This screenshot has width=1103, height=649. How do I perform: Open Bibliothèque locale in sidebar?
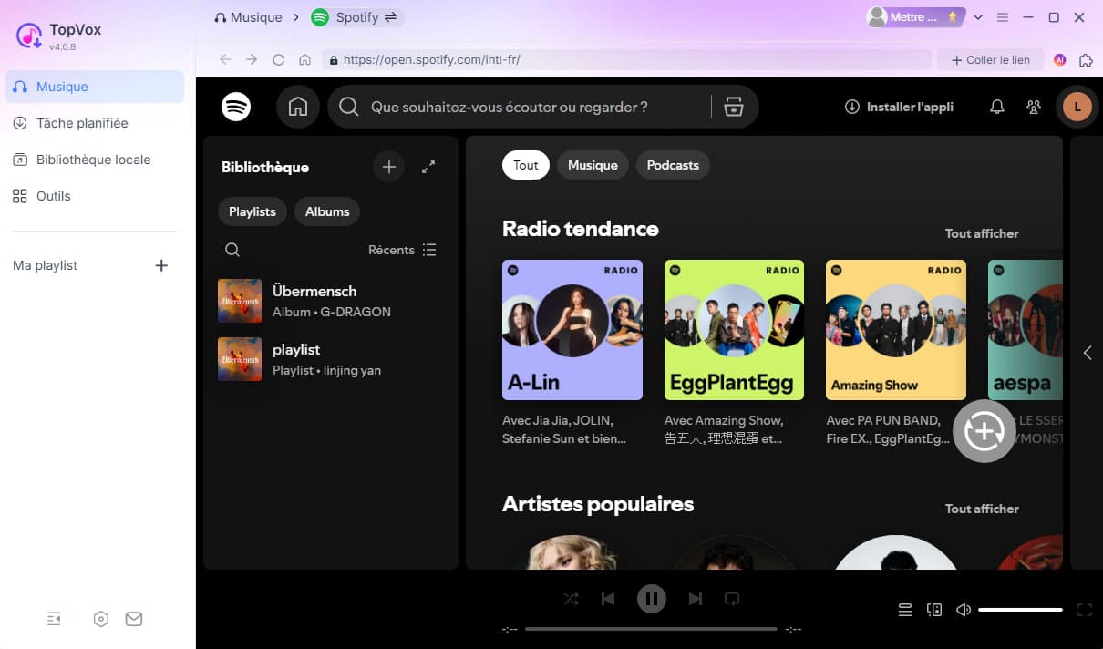95,160
